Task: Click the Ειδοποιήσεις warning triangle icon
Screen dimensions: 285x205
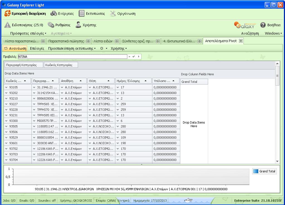Action: [8, 25]
